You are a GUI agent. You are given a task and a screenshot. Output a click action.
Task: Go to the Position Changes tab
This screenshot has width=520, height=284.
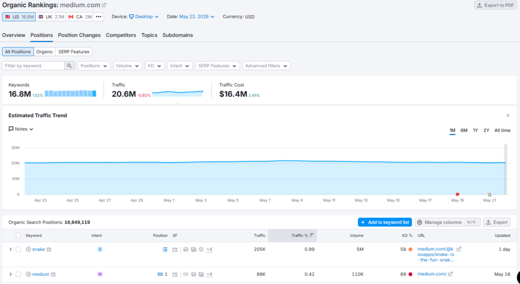79,35
